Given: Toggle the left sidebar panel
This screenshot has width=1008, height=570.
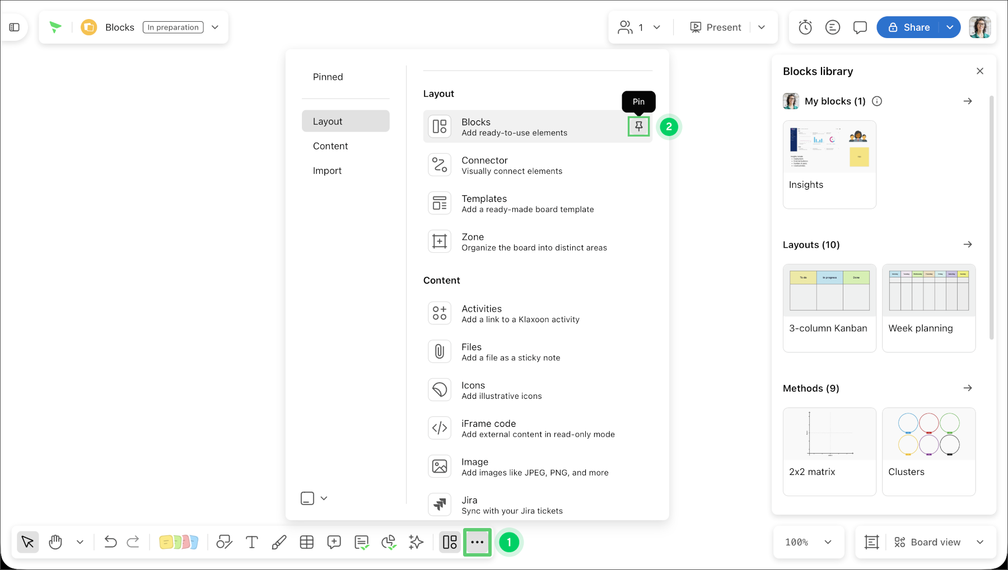Looking at the screenshot, I should [15, 27].
